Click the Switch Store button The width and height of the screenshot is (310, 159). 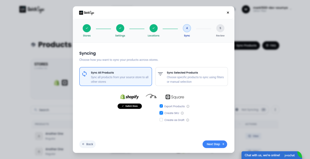click(130, 106)
